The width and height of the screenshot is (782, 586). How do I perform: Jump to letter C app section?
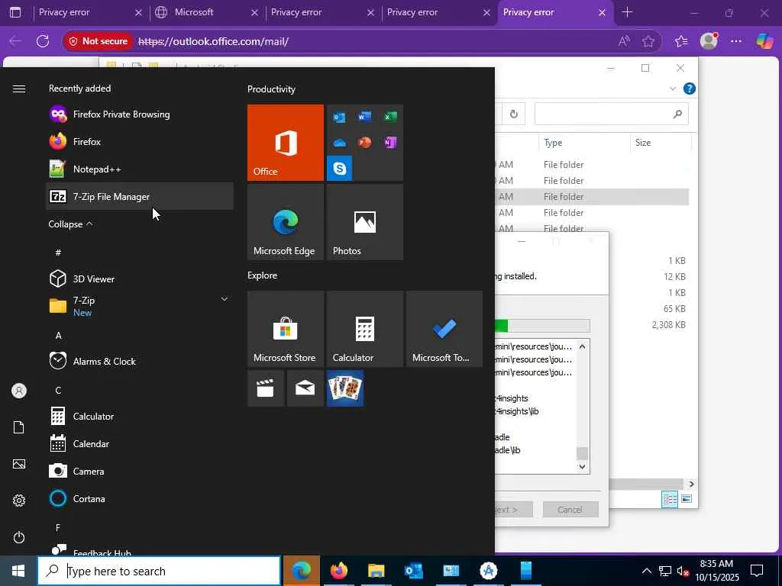tap(58, 390)
